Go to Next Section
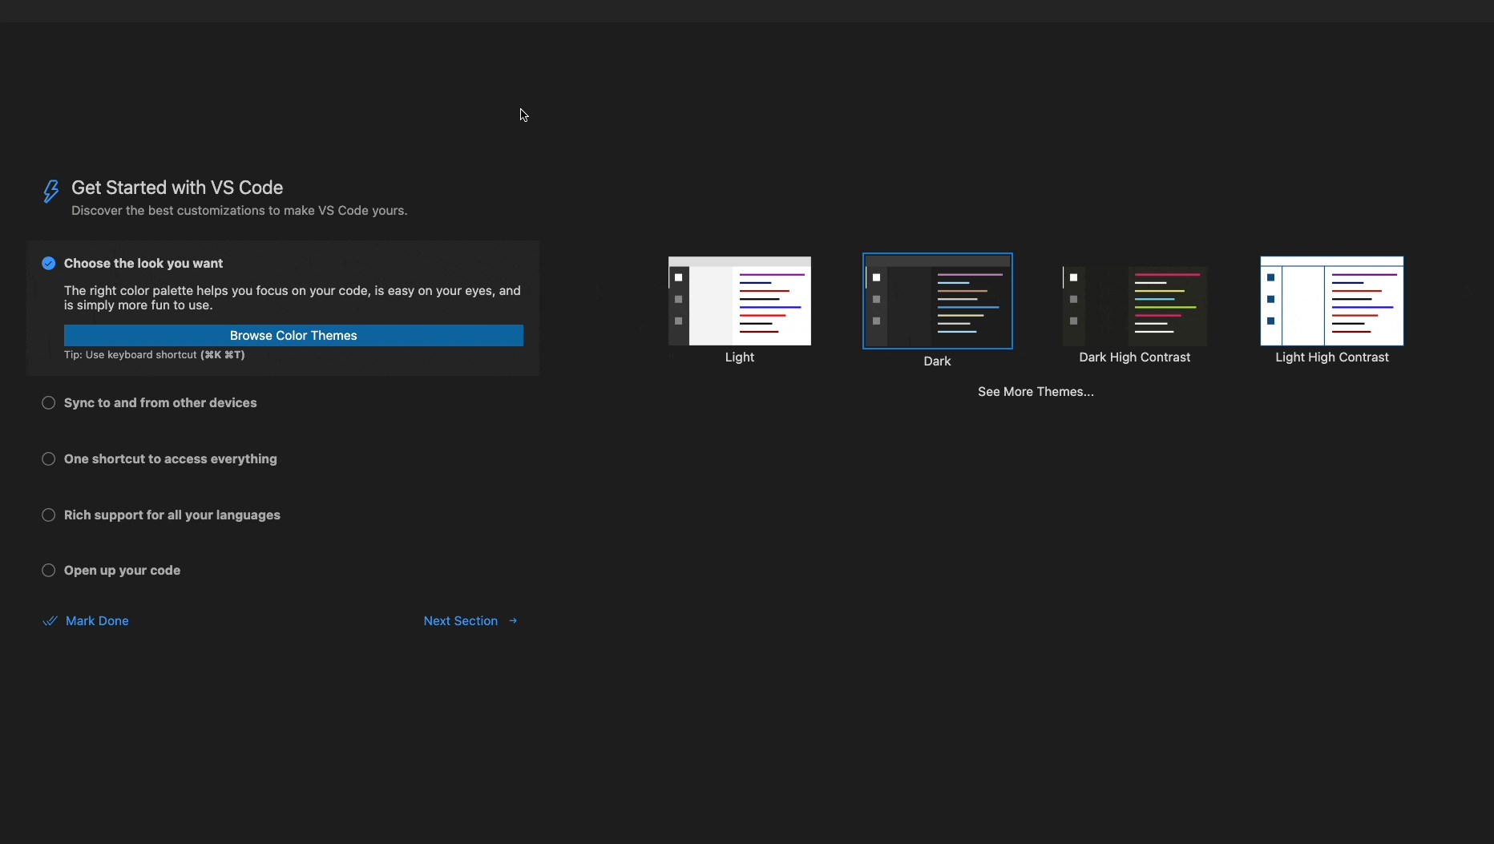This screenshot has height=844, width=1494. pos(461,621)
